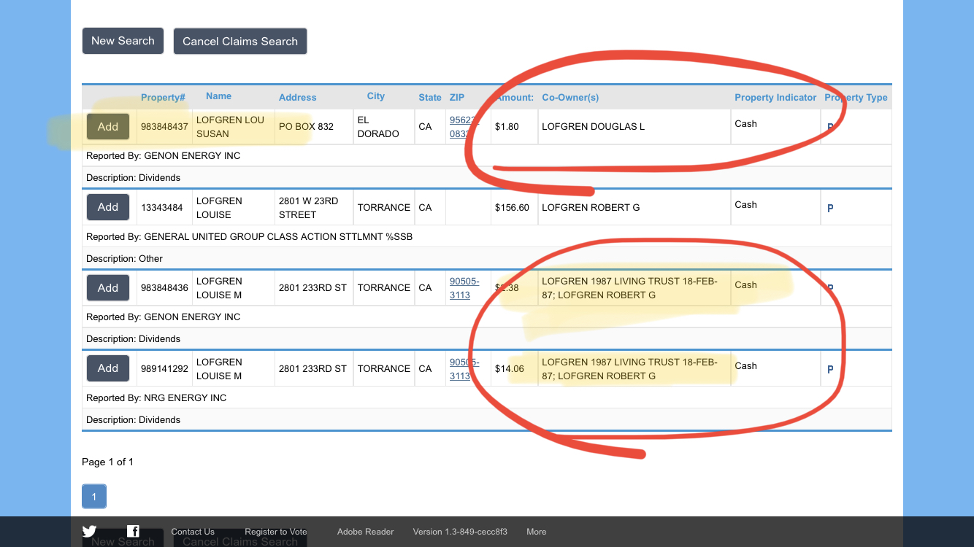Viewport: 974px width, 547px height.
Task: Click the property type P icon for LOFGREN LOUISE 13343484
Action: point(830,208)
